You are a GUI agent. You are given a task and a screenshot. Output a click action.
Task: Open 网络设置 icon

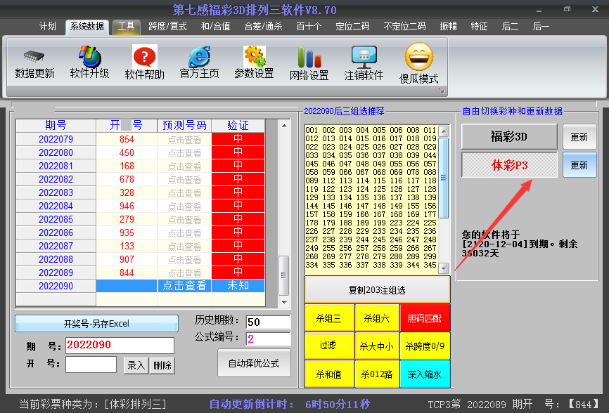coord(309,57)
